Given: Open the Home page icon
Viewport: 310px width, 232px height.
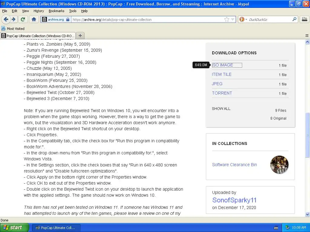Looking at the screenshot, I should (x=34, y=19).
